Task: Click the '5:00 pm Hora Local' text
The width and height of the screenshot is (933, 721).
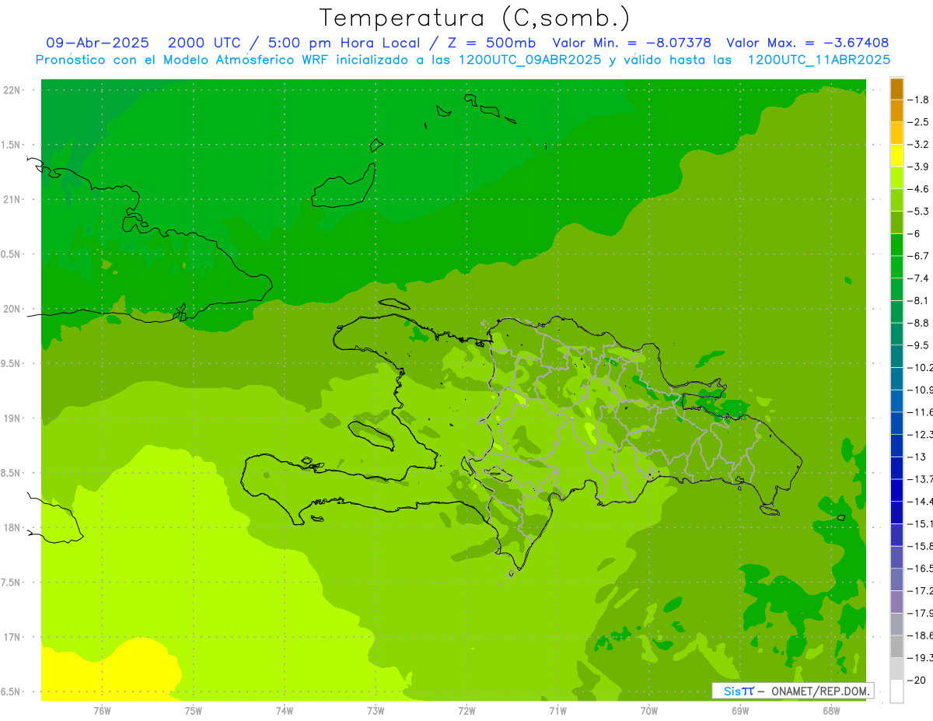Action: (345, 43)
